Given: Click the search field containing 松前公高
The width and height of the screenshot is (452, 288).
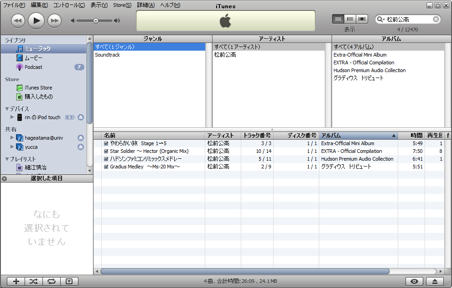Looking at the screenshot, I should click(x=409, y=19).
